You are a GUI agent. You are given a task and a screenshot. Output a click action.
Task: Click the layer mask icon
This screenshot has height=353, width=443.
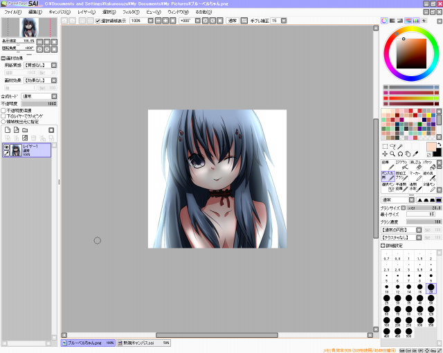[x=51, y=130]
